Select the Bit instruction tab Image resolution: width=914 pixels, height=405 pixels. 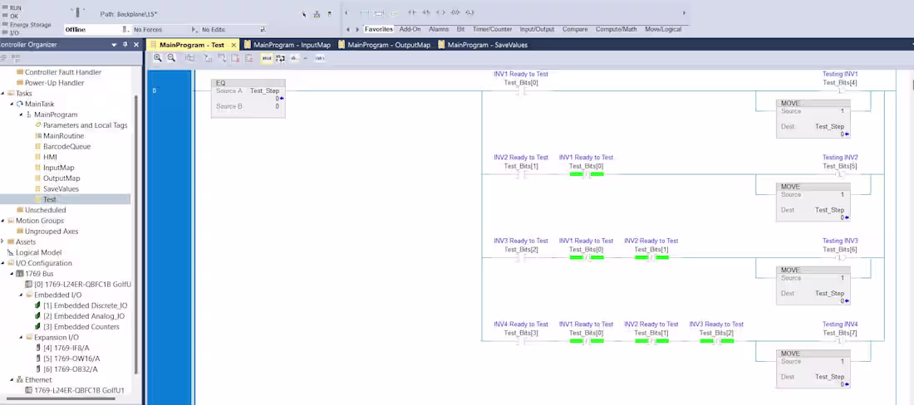coord(460,29)
